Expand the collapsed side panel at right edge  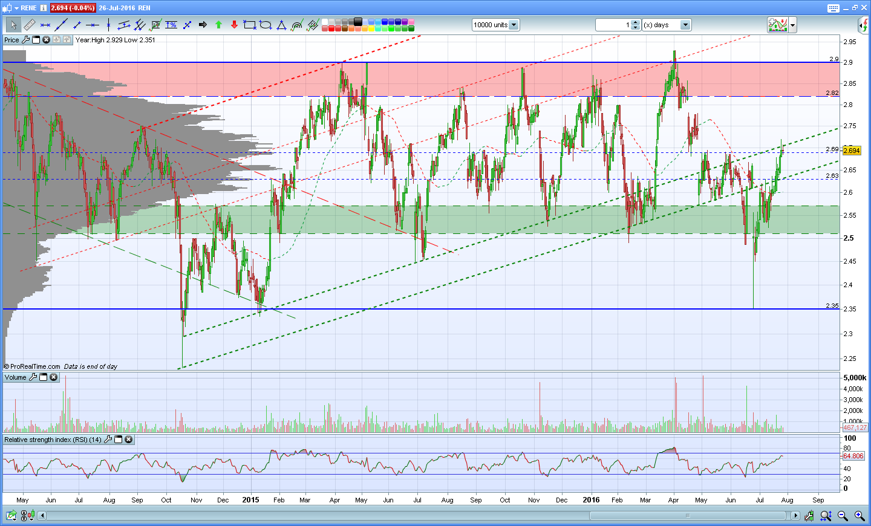(x=864, y=25)
